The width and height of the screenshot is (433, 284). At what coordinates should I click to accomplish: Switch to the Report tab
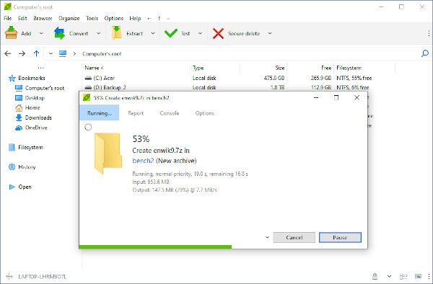click(x=136, y=113)
